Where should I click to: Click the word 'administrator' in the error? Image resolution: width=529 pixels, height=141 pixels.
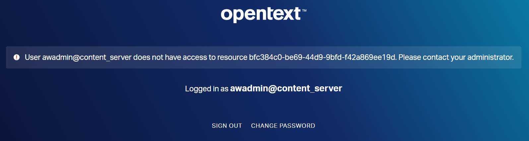[x=490, y=57]
